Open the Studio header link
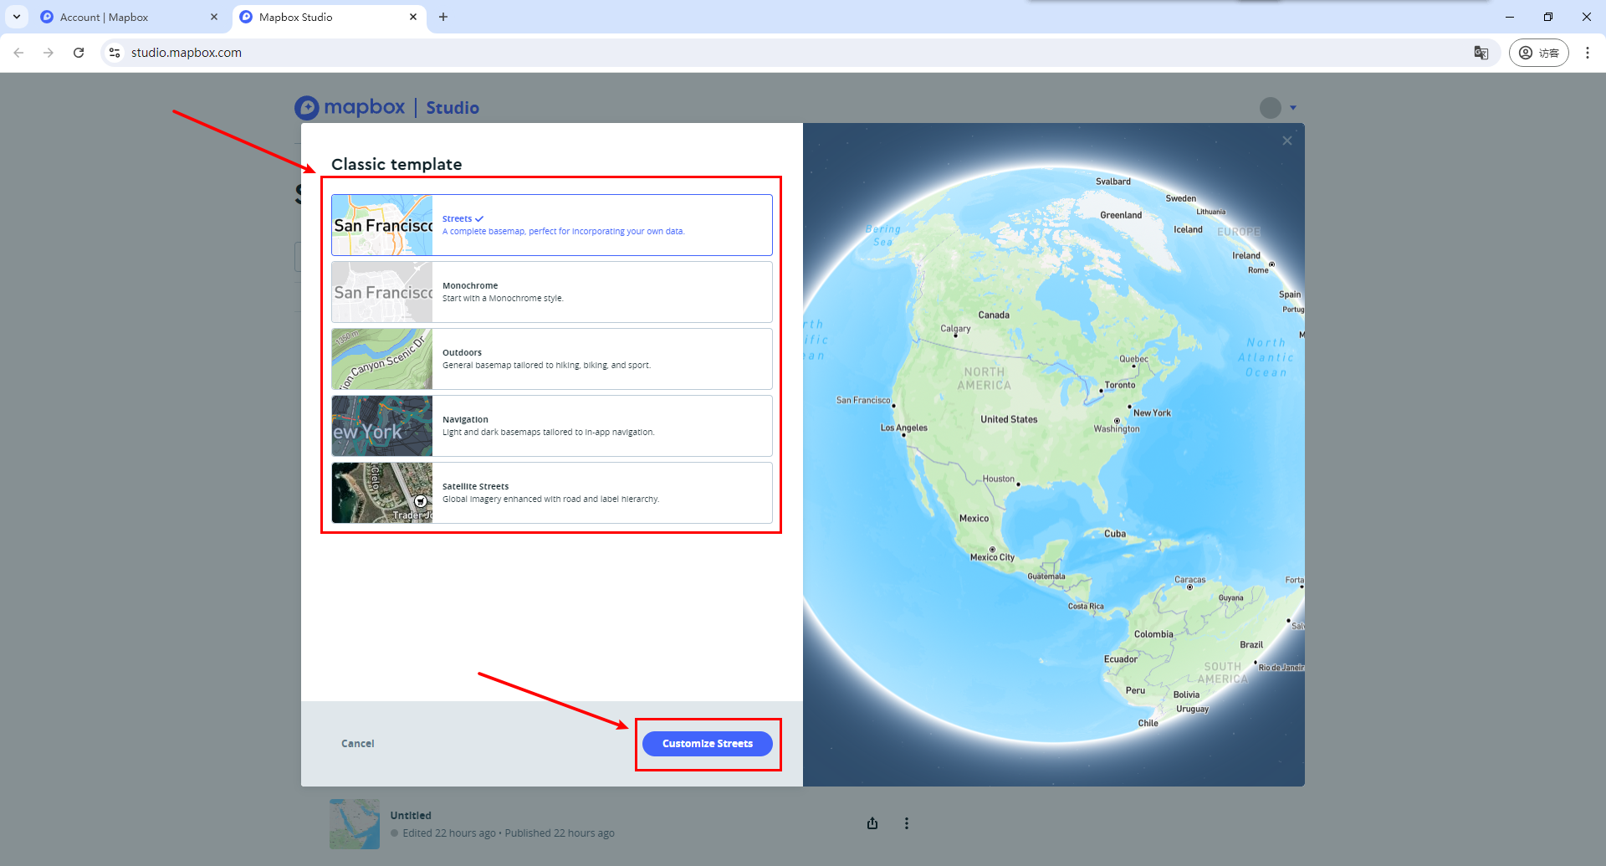1606x866 pixels. [x=453, y=108]
